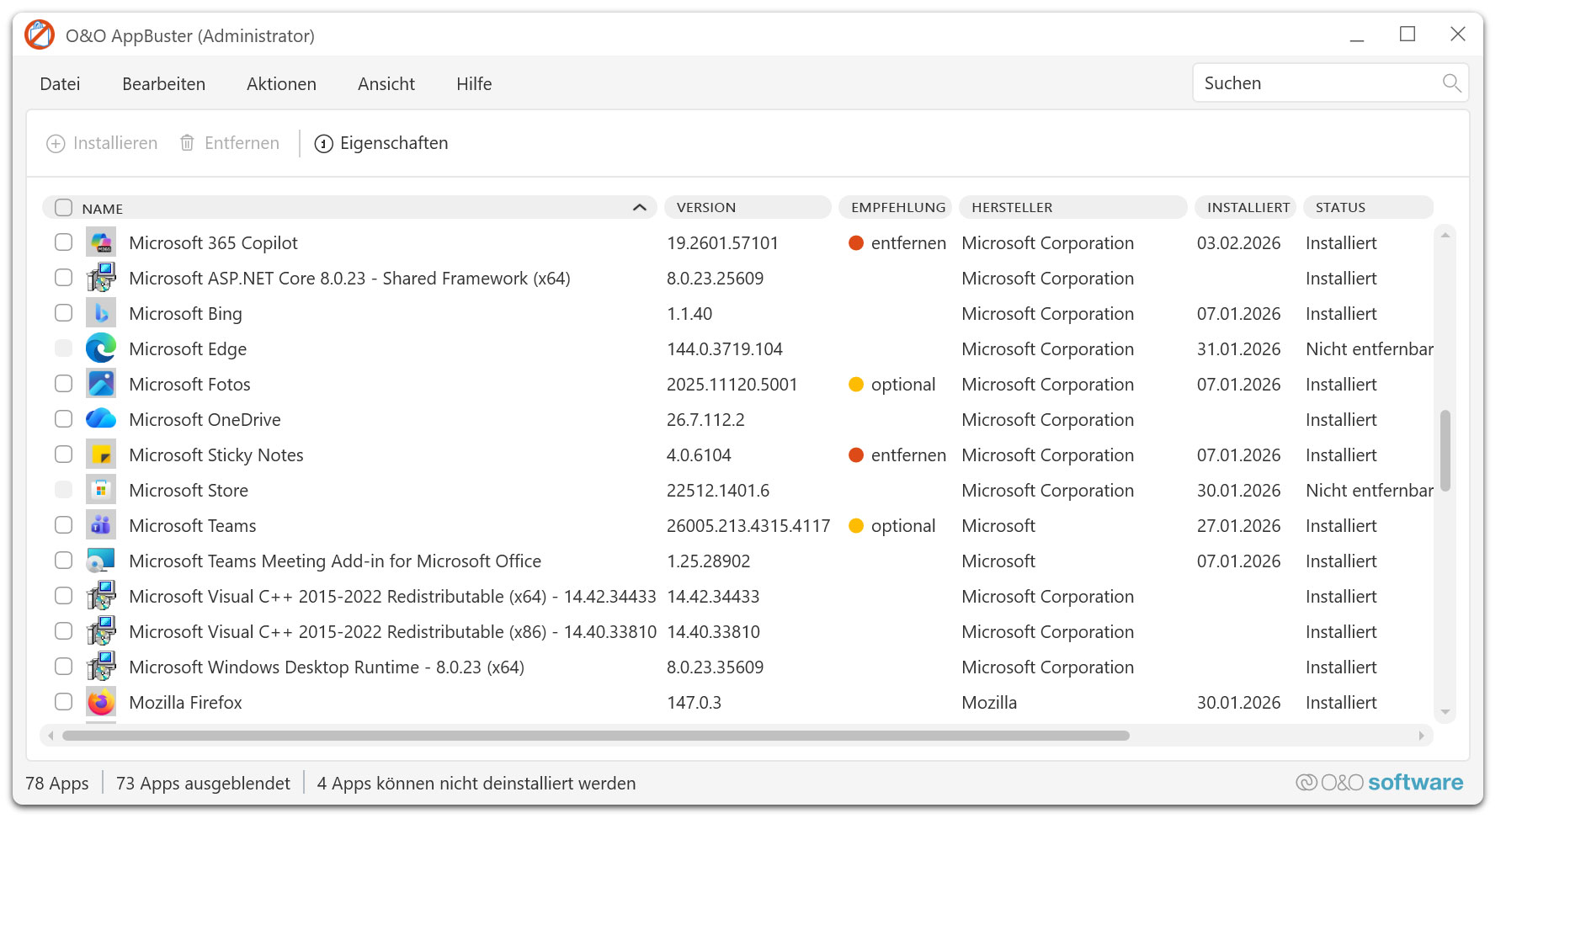The width and height of the screenshot is (1570, 925).
Task: Click the Microsoft Store app icon
Action: click(101, 490)
